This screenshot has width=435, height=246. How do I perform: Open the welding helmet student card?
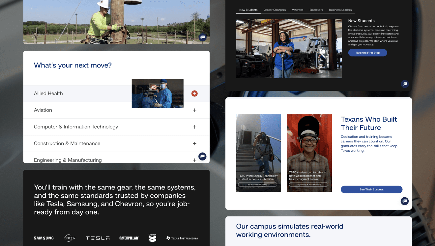[x=309, y=153]
